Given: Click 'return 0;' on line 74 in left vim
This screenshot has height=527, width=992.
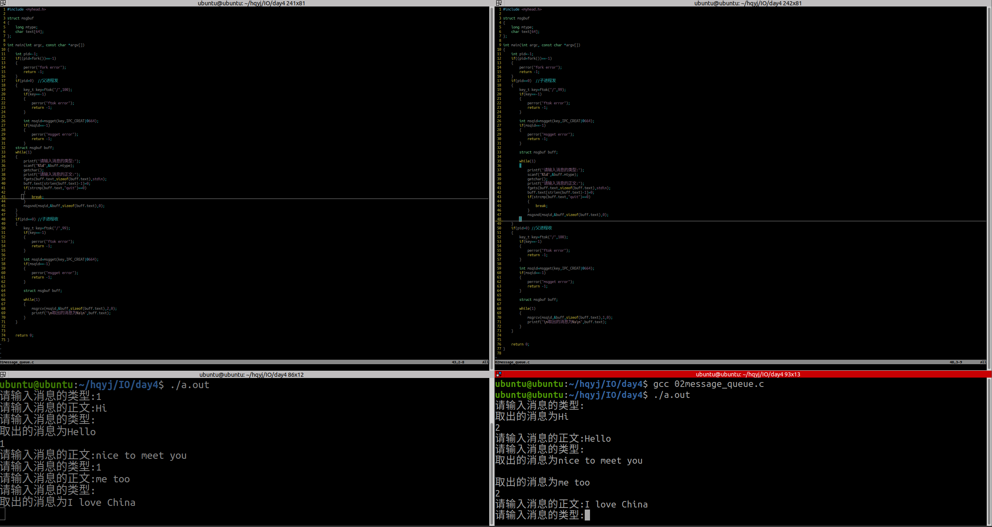Looking at the screenshot, I should (x=24, y=335).
